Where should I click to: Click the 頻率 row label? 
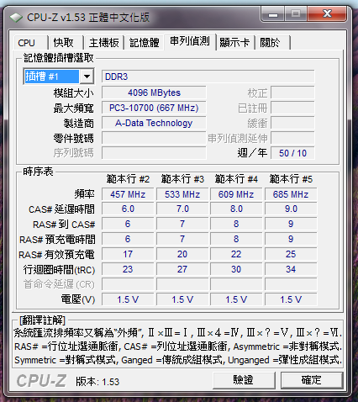pyautogui.click(x=84, y=194)
